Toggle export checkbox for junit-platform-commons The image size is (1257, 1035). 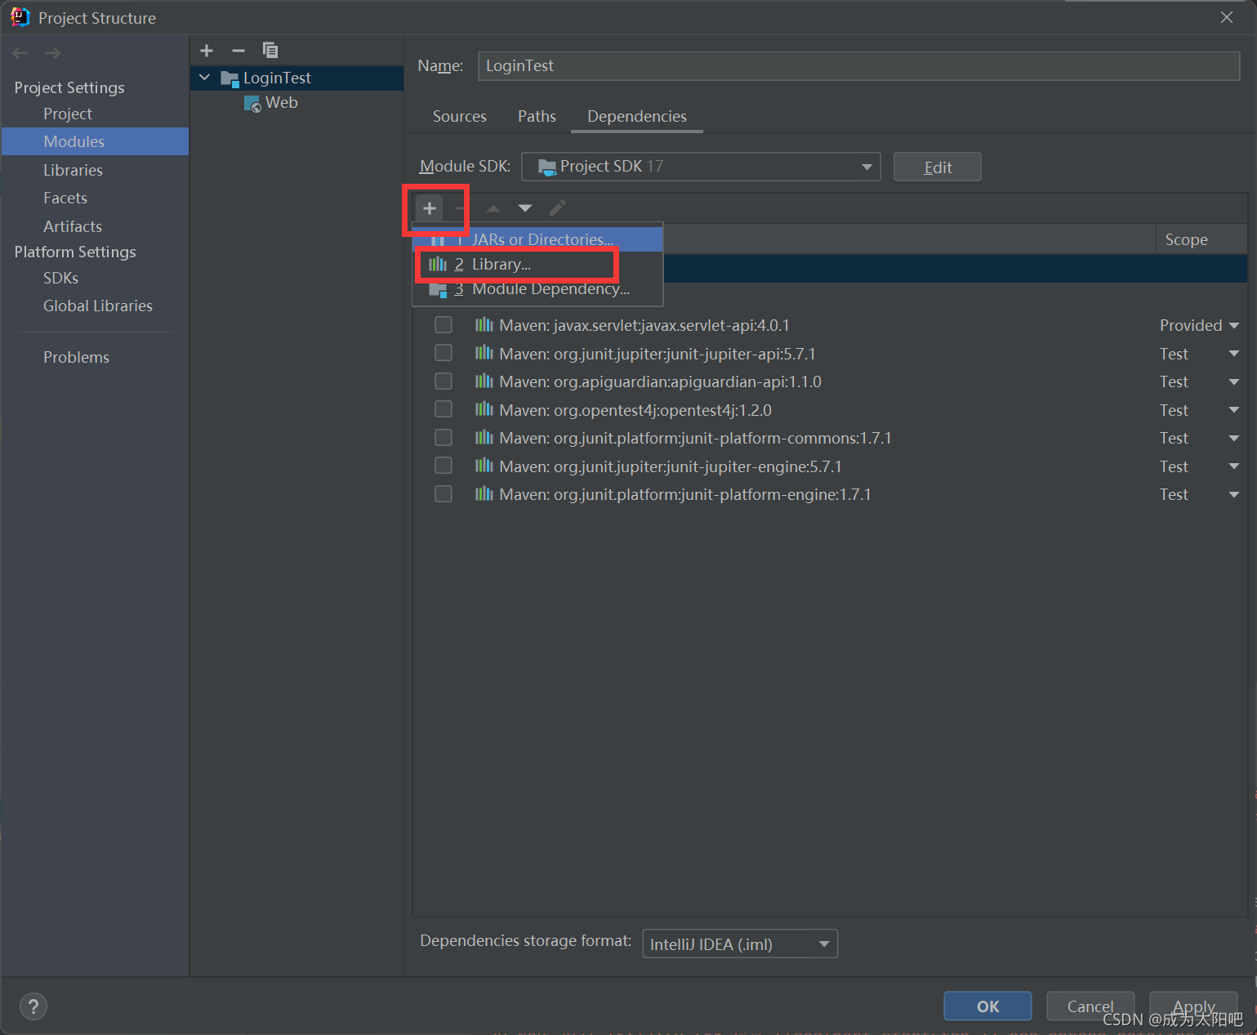(x=444, y=438)
